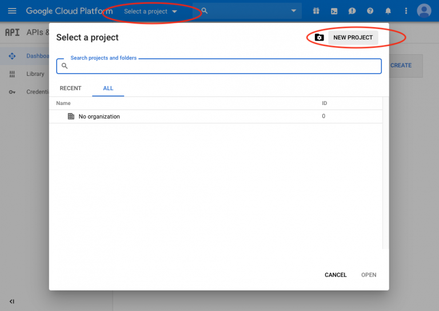Open the help question mark icon
The height and width of the screenshot is (311, 439).
click(370, 11)
